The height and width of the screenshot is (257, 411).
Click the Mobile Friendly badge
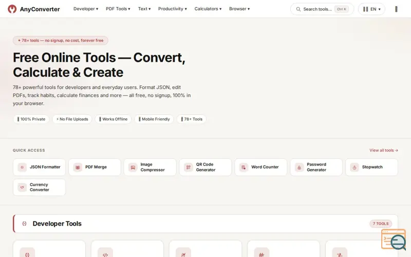[154, 119]
